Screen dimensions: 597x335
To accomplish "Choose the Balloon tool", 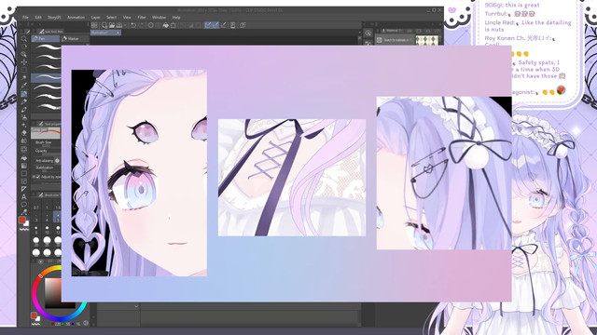I will [24, 205].
